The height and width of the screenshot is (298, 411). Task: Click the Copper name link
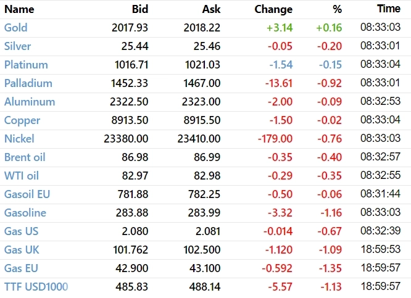(22, 120)
